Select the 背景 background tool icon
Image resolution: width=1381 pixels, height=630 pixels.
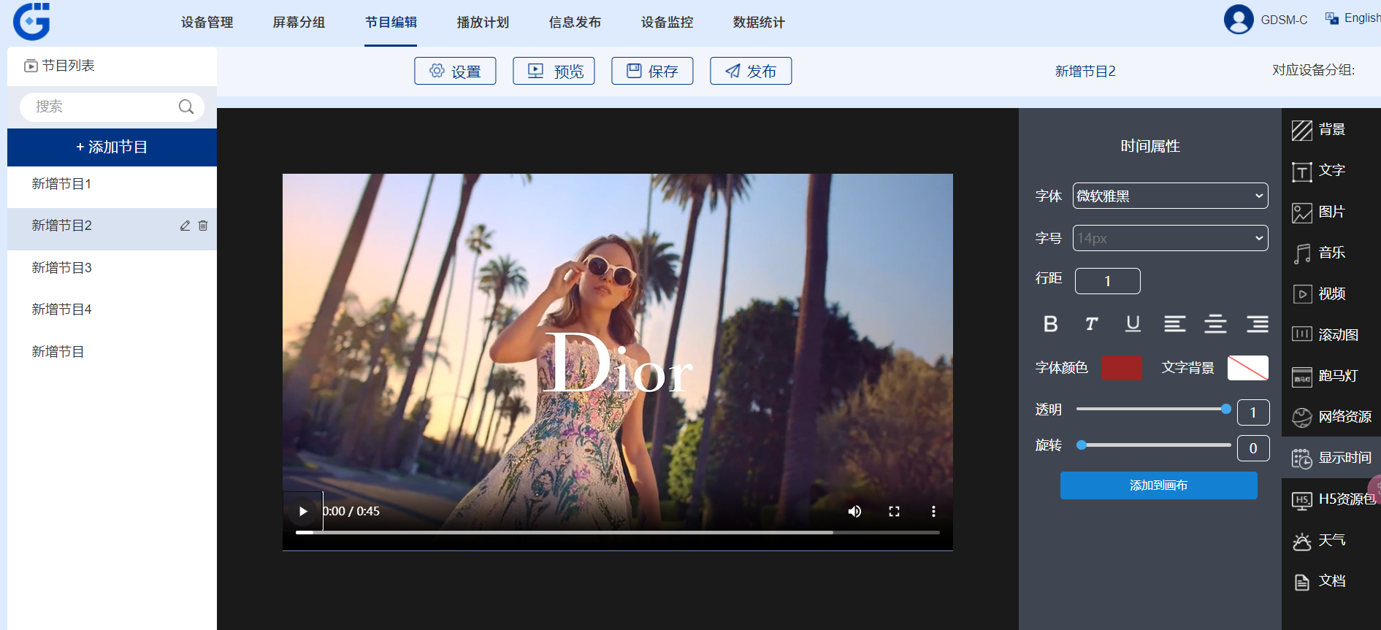pyautogui.click(x=1301, y=130)
